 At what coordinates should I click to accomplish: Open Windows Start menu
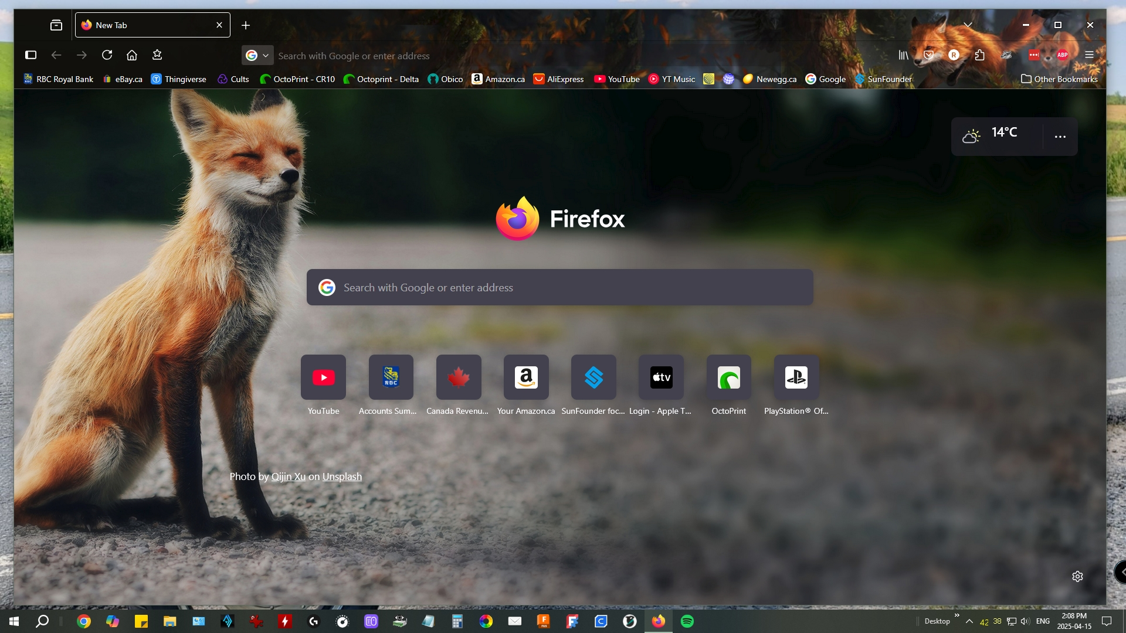point(14,621)
